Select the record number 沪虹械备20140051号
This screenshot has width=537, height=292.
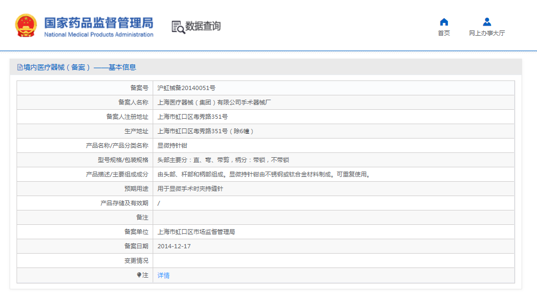coord(186,88)
